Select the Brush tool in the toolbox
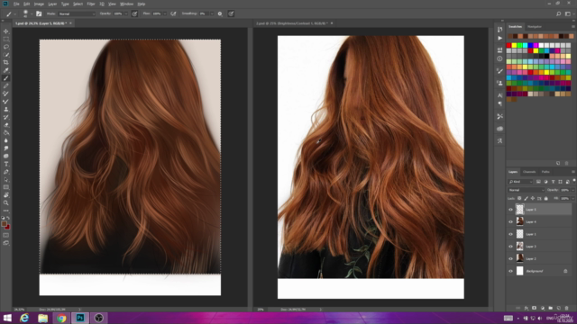This screenshot has height=324, width=577. 6,78
